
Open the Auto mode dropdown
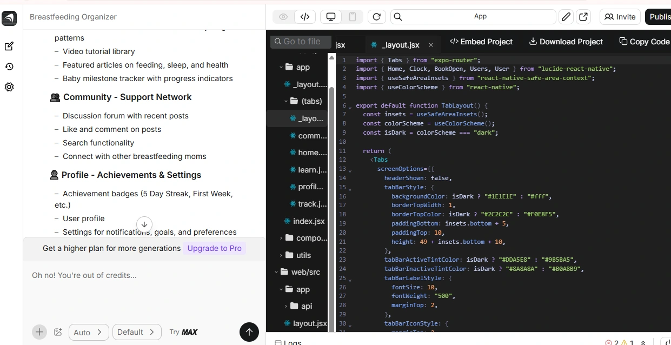pyautogui.click(x=89, y=332)
